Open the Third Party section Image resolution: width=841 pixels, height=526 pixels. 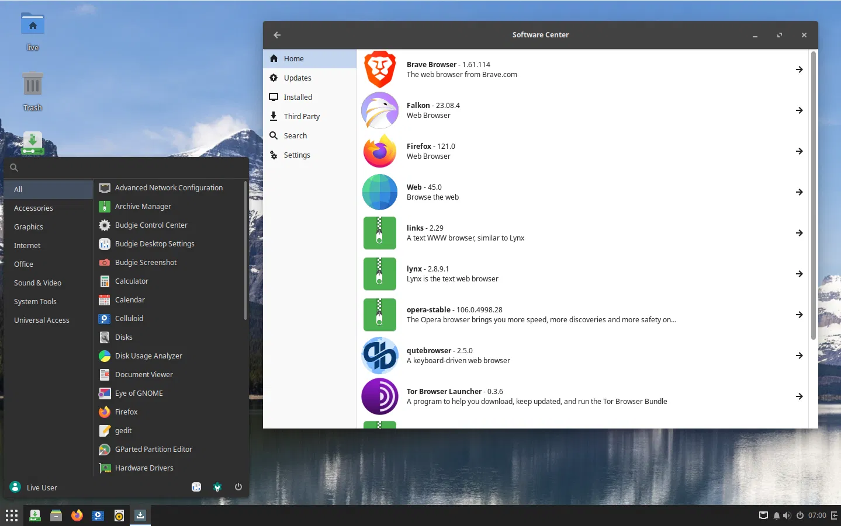310,116
